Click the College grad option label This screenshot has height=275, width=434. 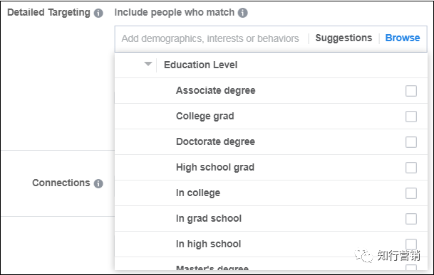(x=205, y=117)
